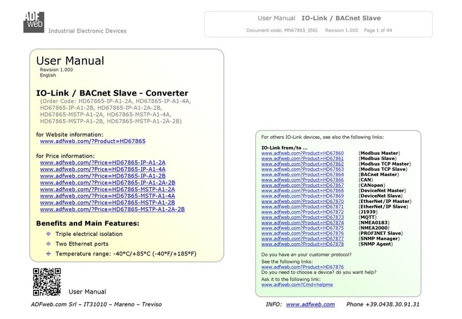Open the Cmd=helpme link

tap(297, 285)
